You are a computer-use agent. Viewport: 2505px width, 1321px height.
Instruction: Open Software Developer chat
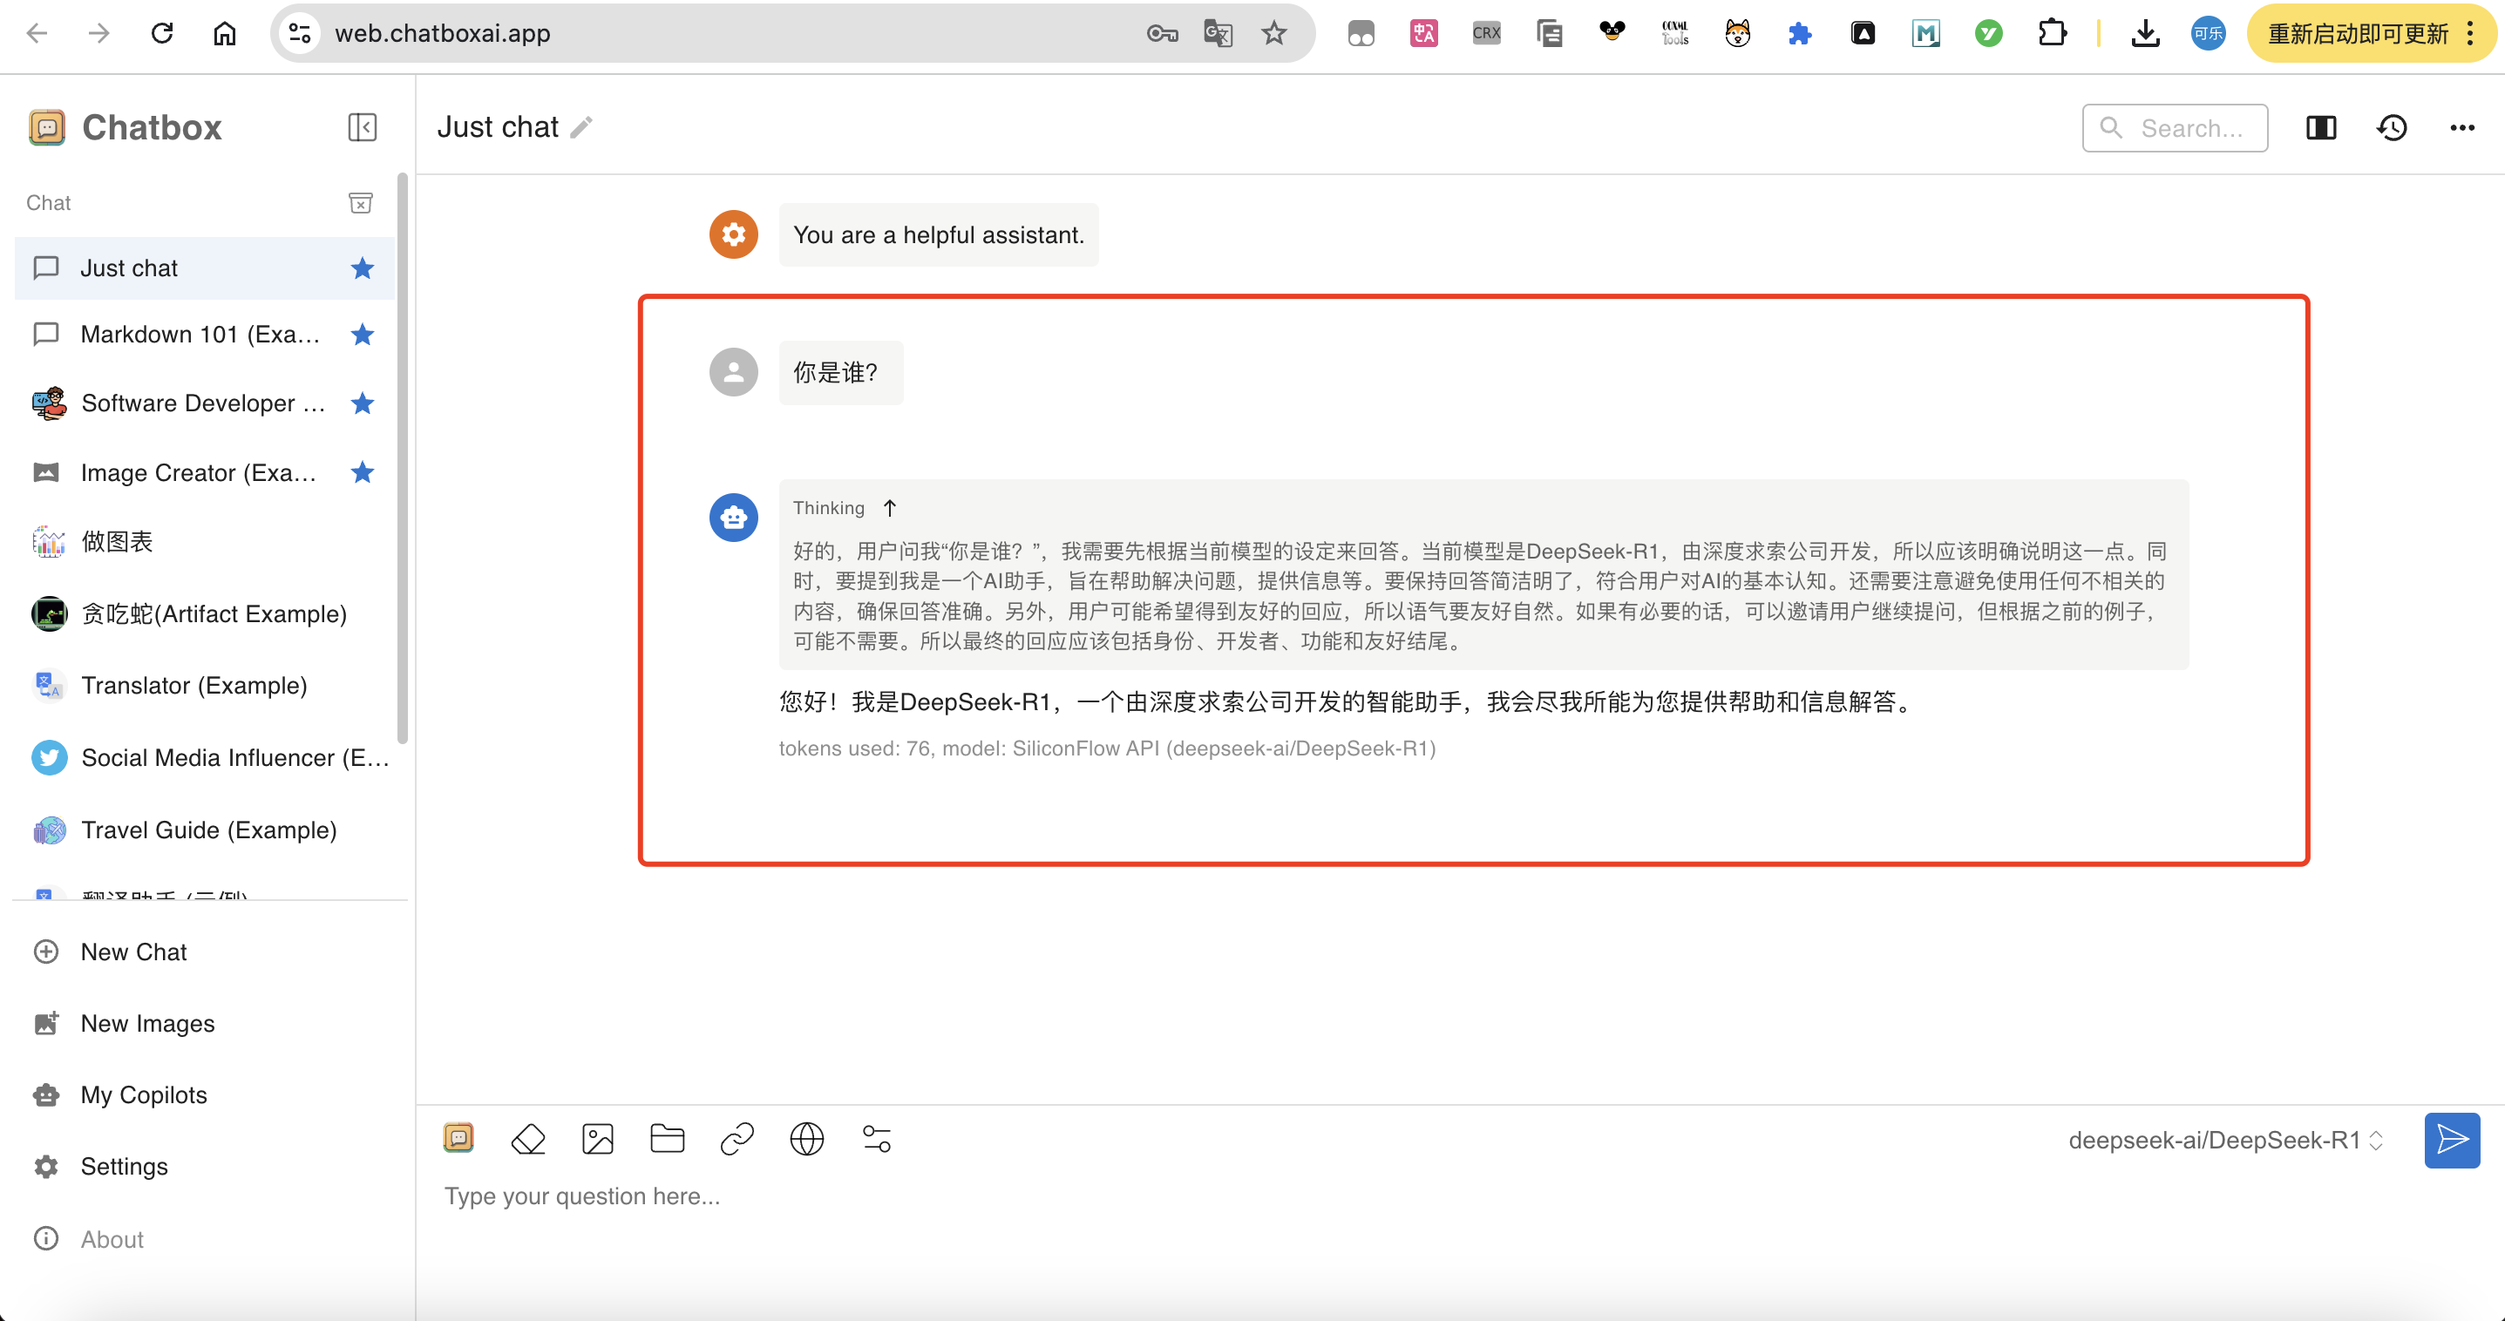coord(204,403)
